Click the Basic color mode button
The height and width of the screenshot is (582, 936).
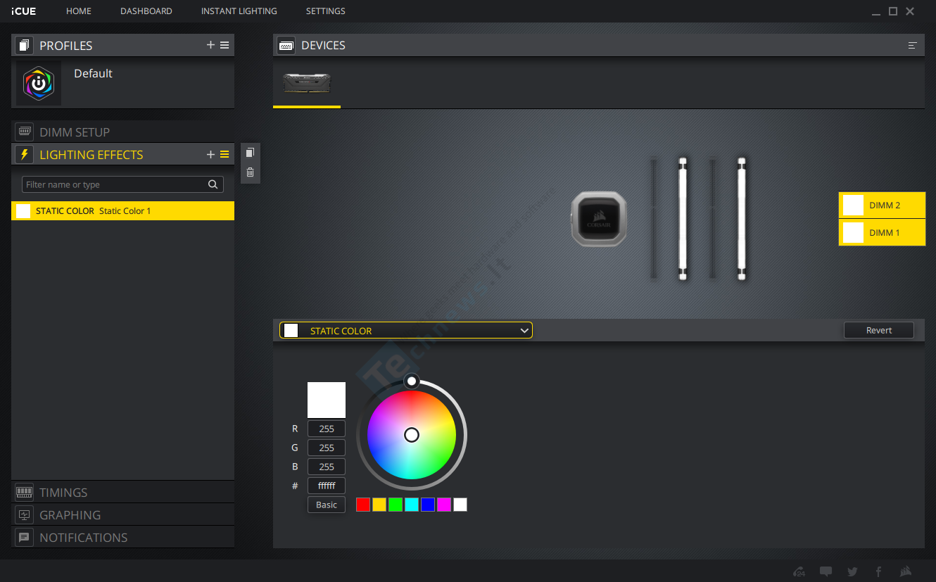point(327,505)
